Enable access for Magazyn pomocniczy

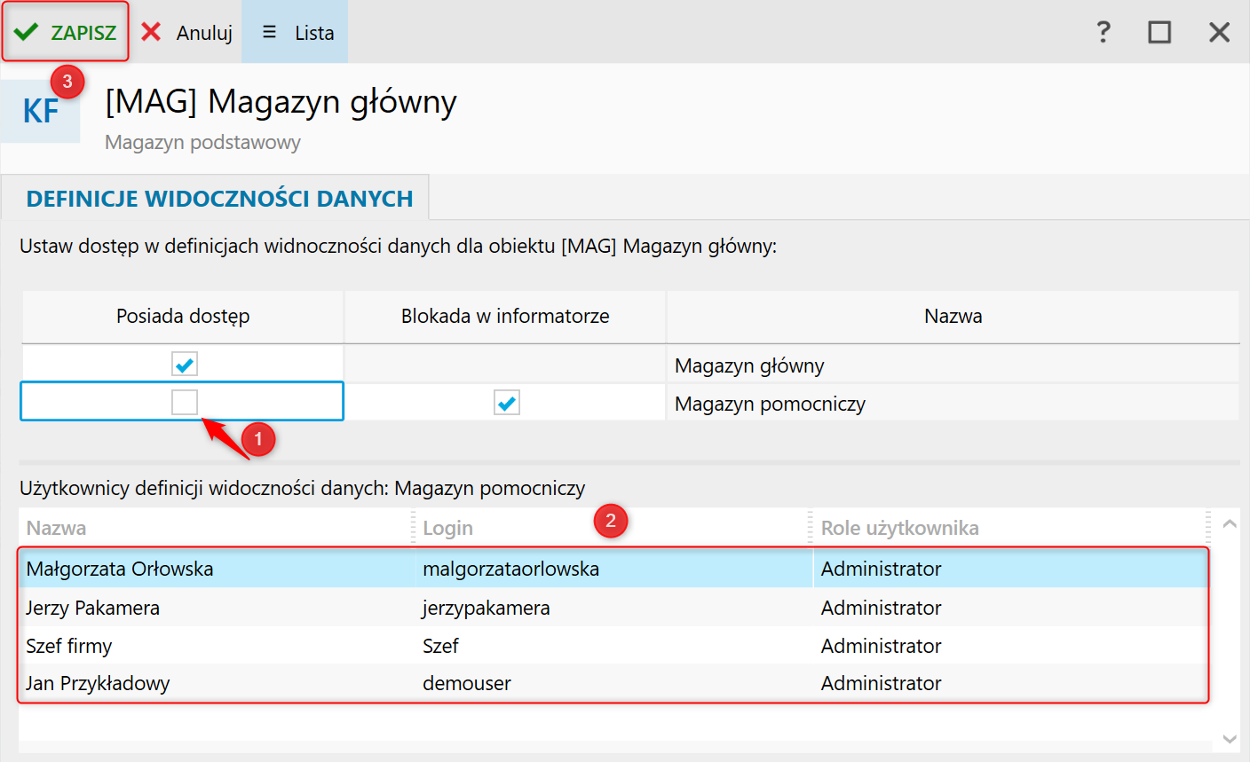tap(185, 402)
